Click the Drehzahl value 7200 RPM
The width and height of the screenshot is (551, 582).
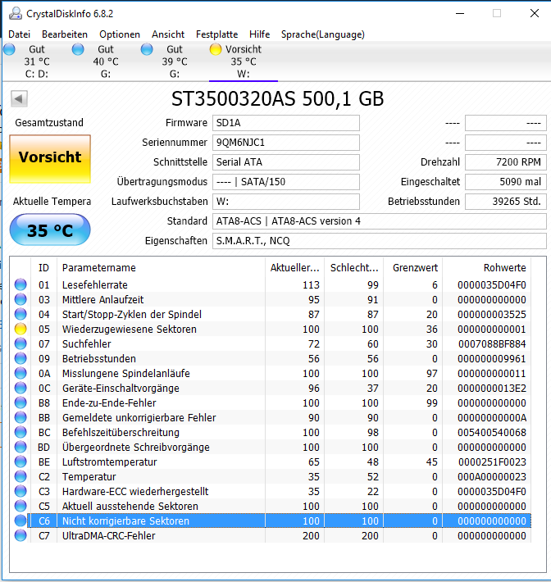point(506,162)
